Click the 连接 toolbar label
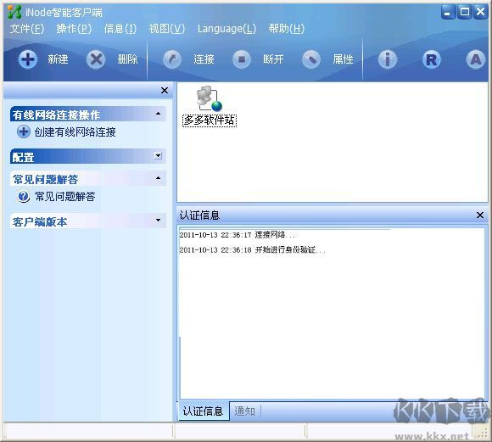 pyautogui.click(x=204, y=59)
